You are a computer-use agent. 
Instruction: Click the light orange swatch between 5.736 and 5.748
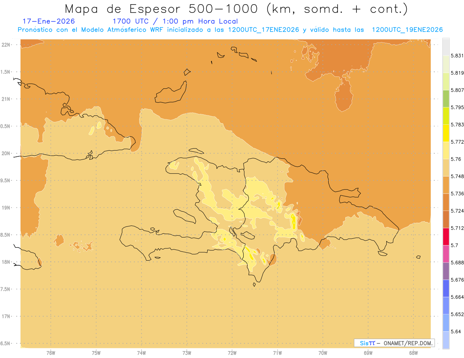pyautogui.click(x=445, y=185)
